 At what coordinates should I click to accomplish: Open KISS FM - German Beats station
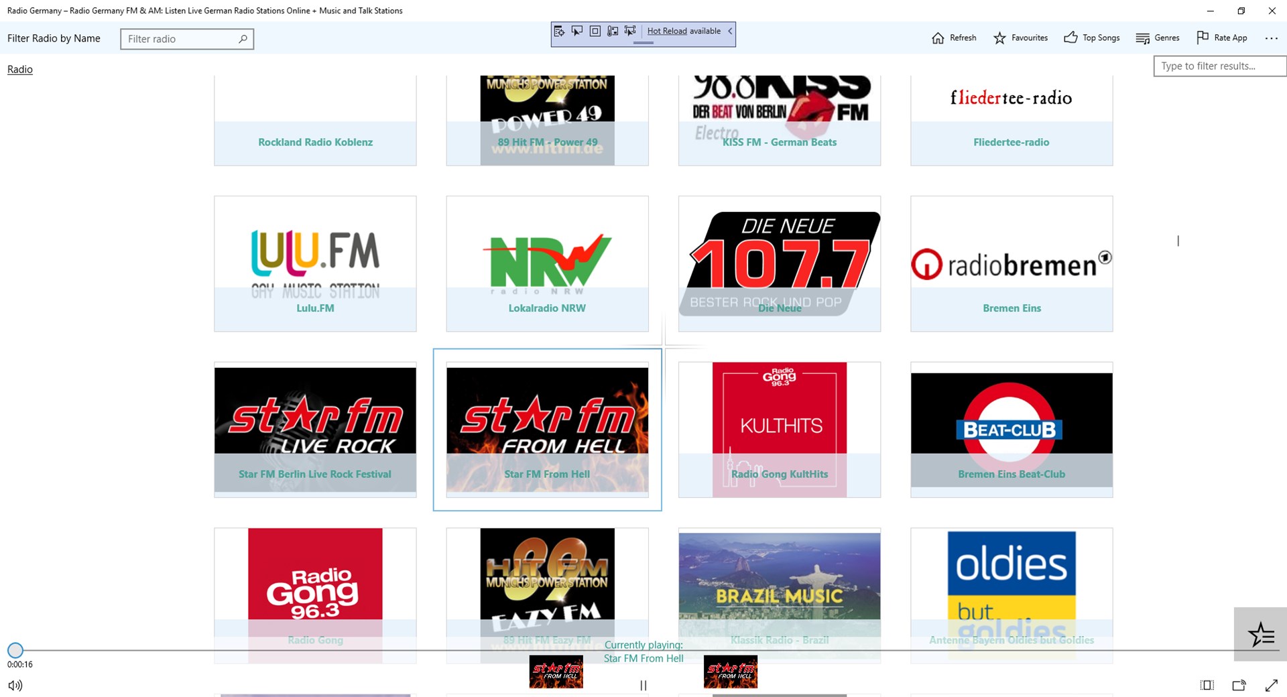(x=780, y=121)
